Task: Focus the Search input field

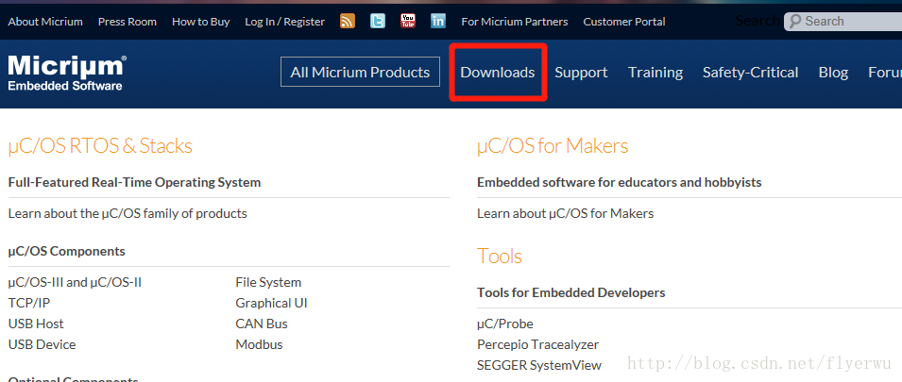Action: [x=843, y=22]
